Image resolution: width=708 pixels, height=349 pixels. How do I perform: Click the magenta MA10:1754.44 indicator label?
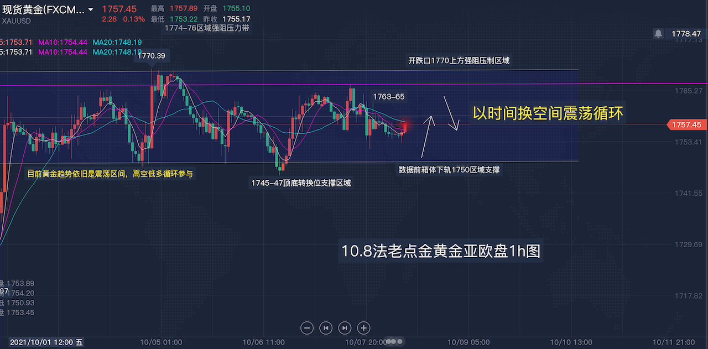tap(63, 42)
